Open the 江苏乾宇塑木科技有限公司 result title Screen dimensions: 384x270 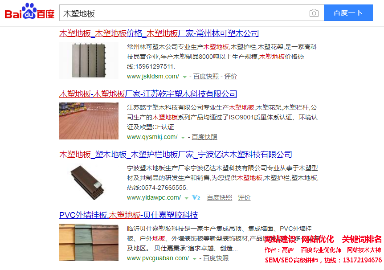coord(148,94)
